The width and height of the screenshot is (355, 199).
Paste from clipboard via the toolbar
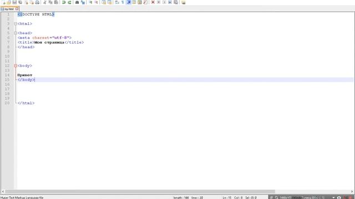coord(56,2)
